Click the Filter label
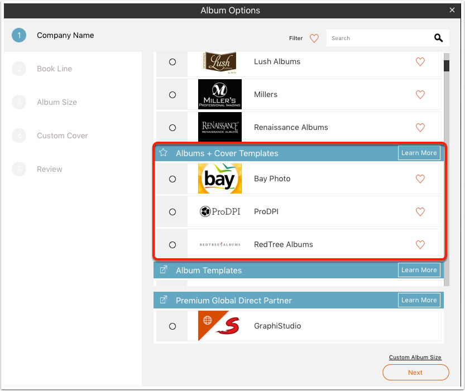465x391 pixels. coord(296,38)
